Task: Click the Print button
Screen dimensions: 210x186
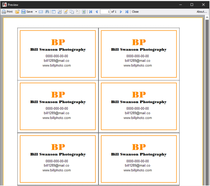Action: 7,12
